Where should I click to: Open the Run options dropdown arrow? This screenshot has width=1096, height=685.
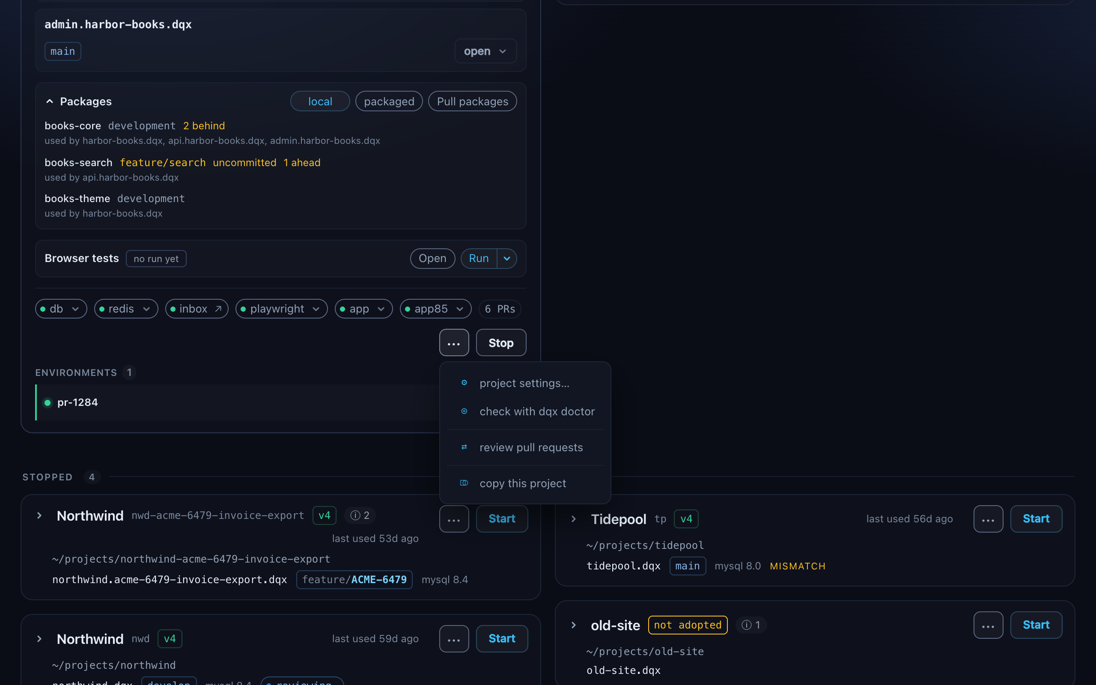point(507,259)
